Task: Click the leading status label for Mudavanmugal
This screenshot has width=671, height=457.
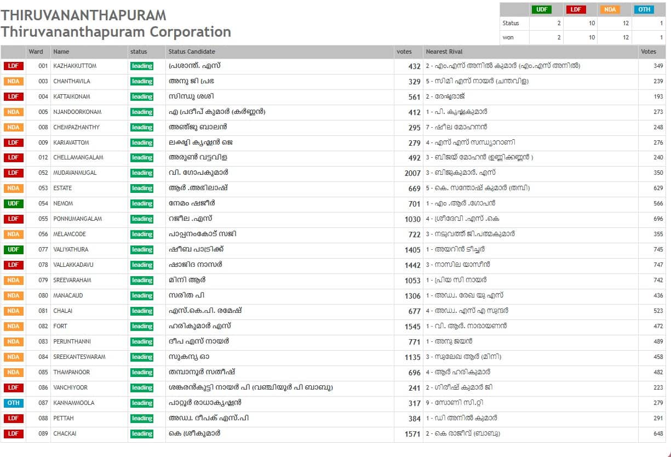Action: point(142,173)
